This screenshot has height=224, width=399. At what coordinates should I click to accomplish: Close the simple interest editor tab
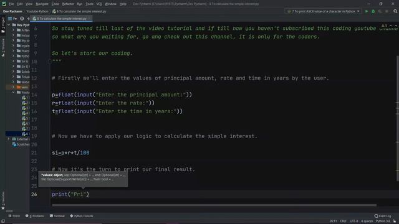(x=89, y=19)
